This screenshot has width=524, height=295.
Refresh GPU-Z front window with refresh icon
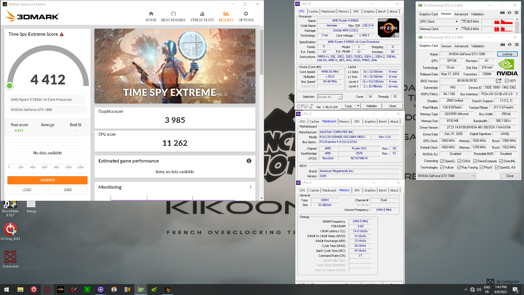pos(510,45)
